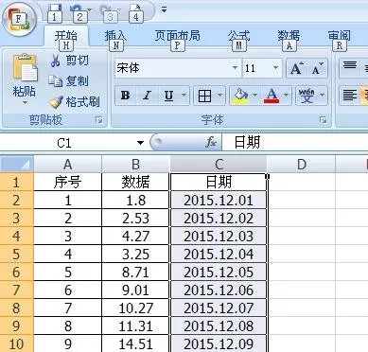Click the align text left icon
368x352 pixels.
tap(349, 96)
